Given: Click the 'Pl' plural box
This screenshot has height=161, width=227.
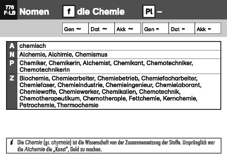Looking at the screenshot, I should (x=149, y=12).
